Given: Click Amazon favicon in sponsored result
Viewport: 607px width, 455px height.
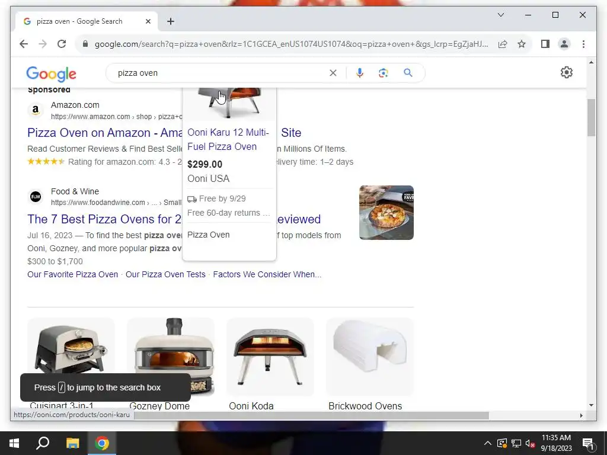Looking at the screenshot, I should pos(36,110).
